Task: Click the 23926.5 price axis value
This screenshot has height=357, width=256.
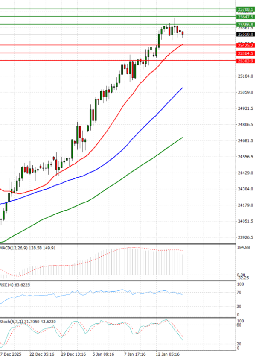Action: pyautogui.click(x=245, y=237)
